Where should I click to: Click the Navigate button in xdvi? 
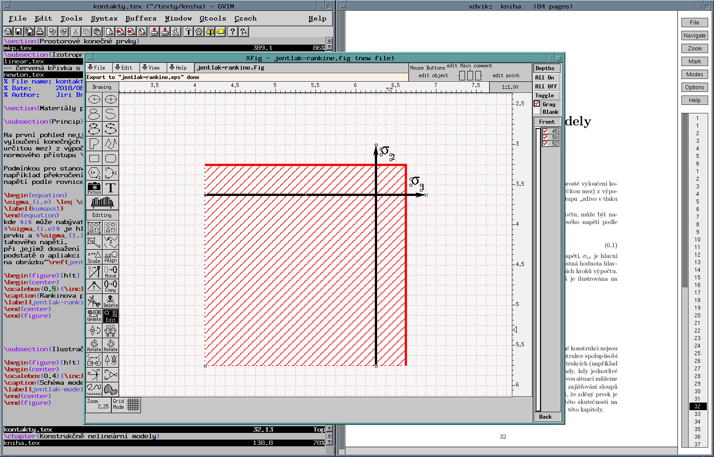[694, 36]
